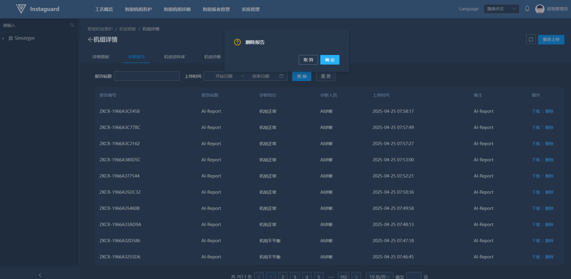Click the refresh icon beside 报告上传

[531, 39]
